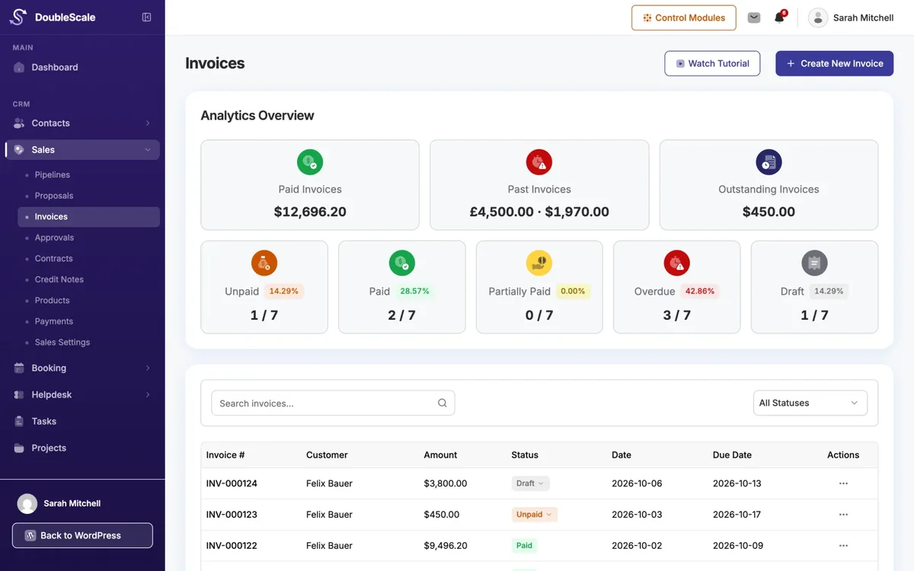914x571 pixels.
Task: Click the Sarah Mitchell name in header
Action: (863, 18)
